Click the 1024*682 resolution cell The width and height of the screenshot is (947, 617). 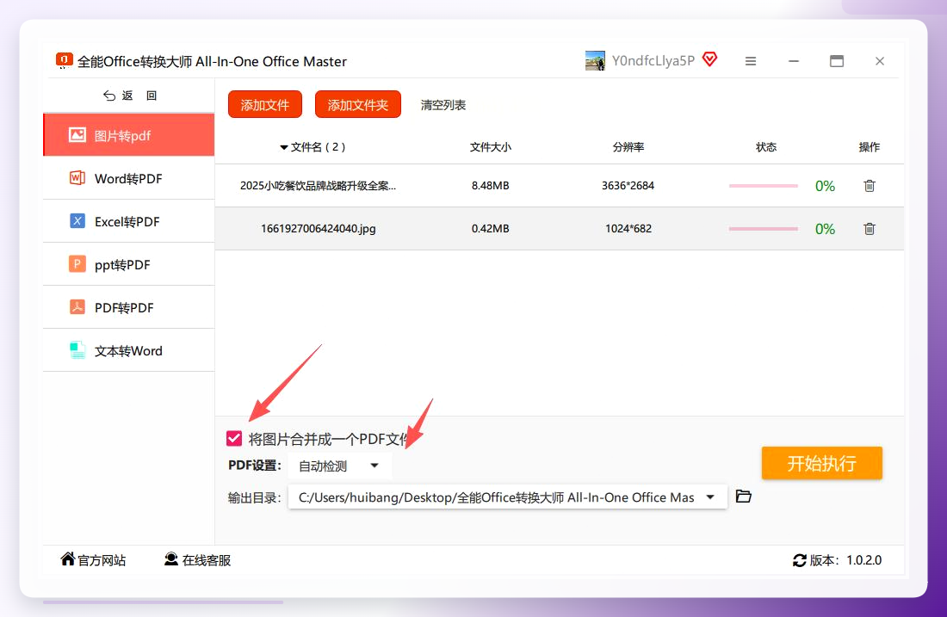[628, 228]
